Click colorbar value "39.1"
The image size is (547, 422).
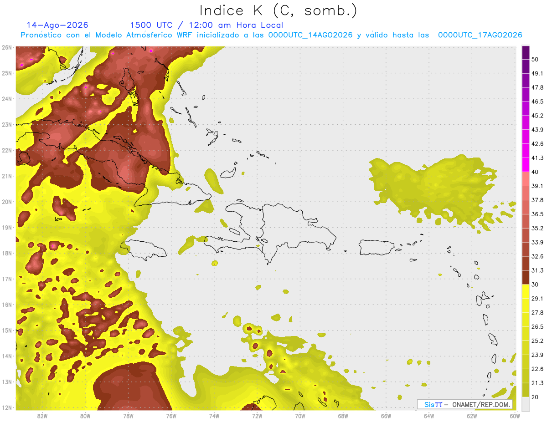tap(537, 186)
